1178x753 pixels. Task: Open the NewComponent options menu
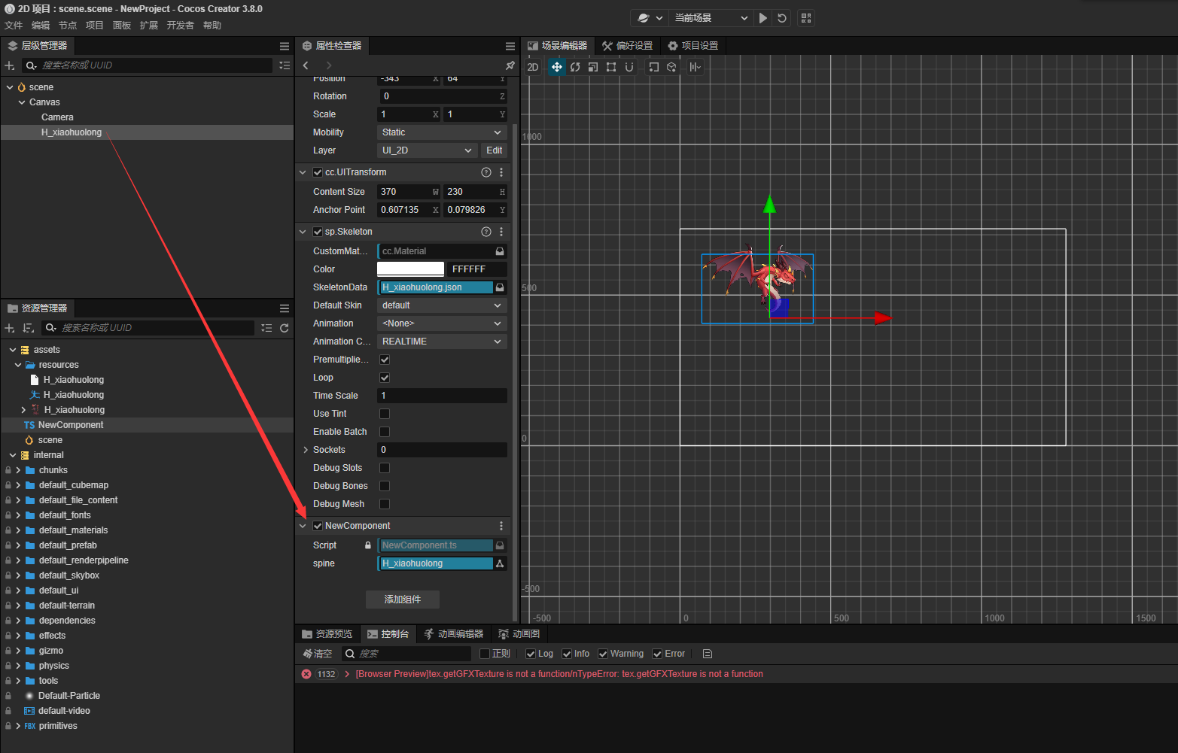point(501,526)
